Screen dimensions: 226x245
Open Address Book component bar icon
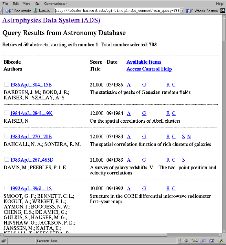point(212,241)
